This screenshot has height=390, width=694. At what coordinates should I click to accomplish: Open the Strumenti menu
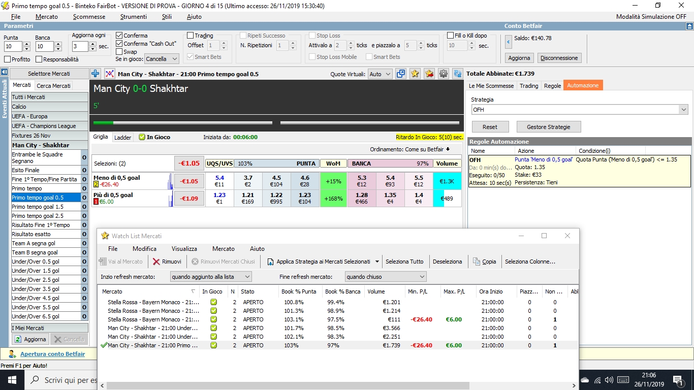tap(133, 17)
